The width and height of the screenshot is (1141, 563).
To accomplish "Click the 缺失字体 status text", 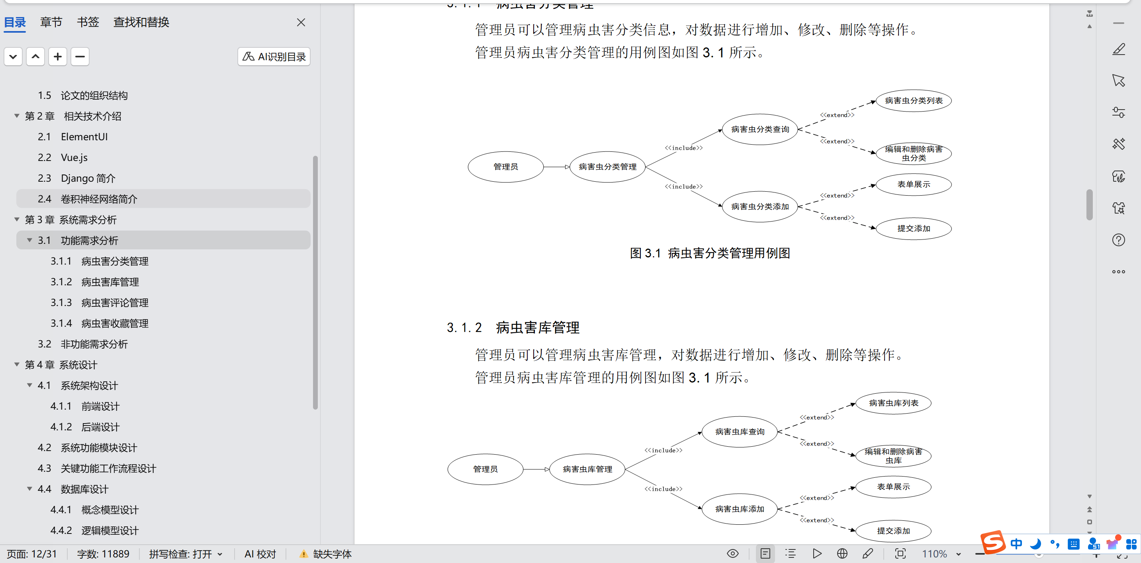I will click(x=332, y=554).
